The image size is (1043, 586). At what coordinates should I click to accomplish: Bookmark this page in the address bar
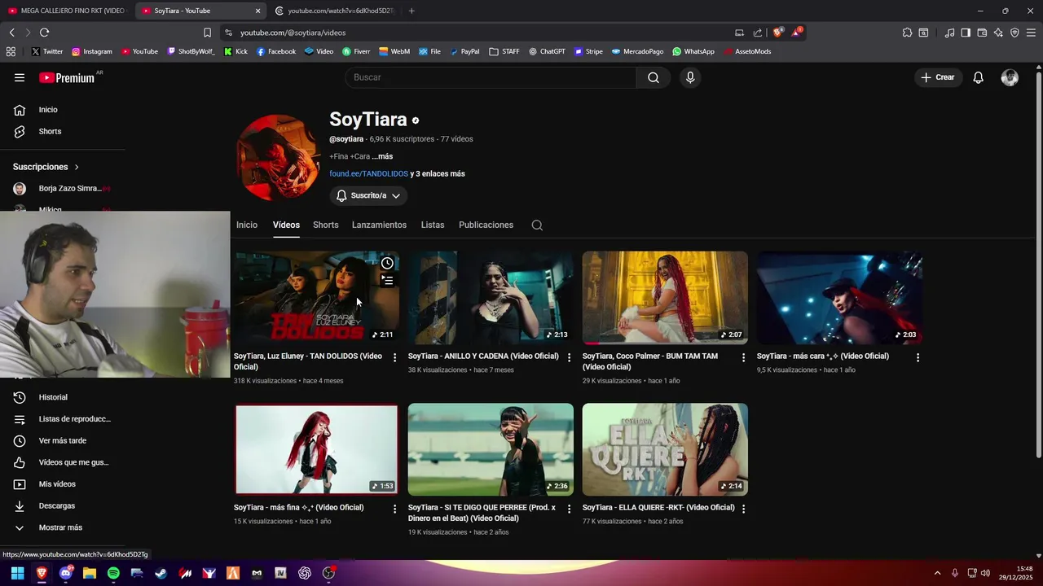(207, 33)
